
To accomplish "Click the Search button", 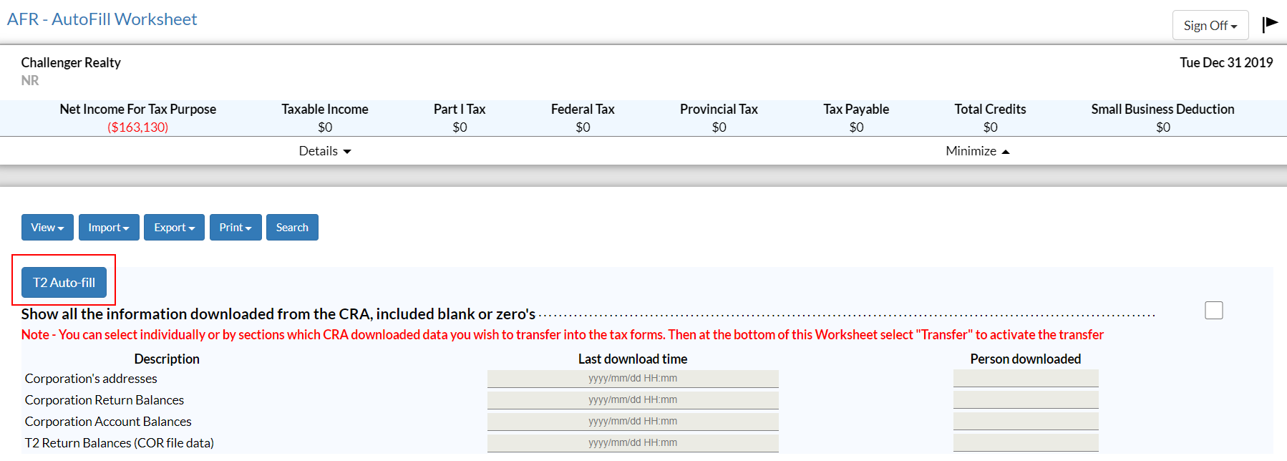I will [x=292, y=228].
